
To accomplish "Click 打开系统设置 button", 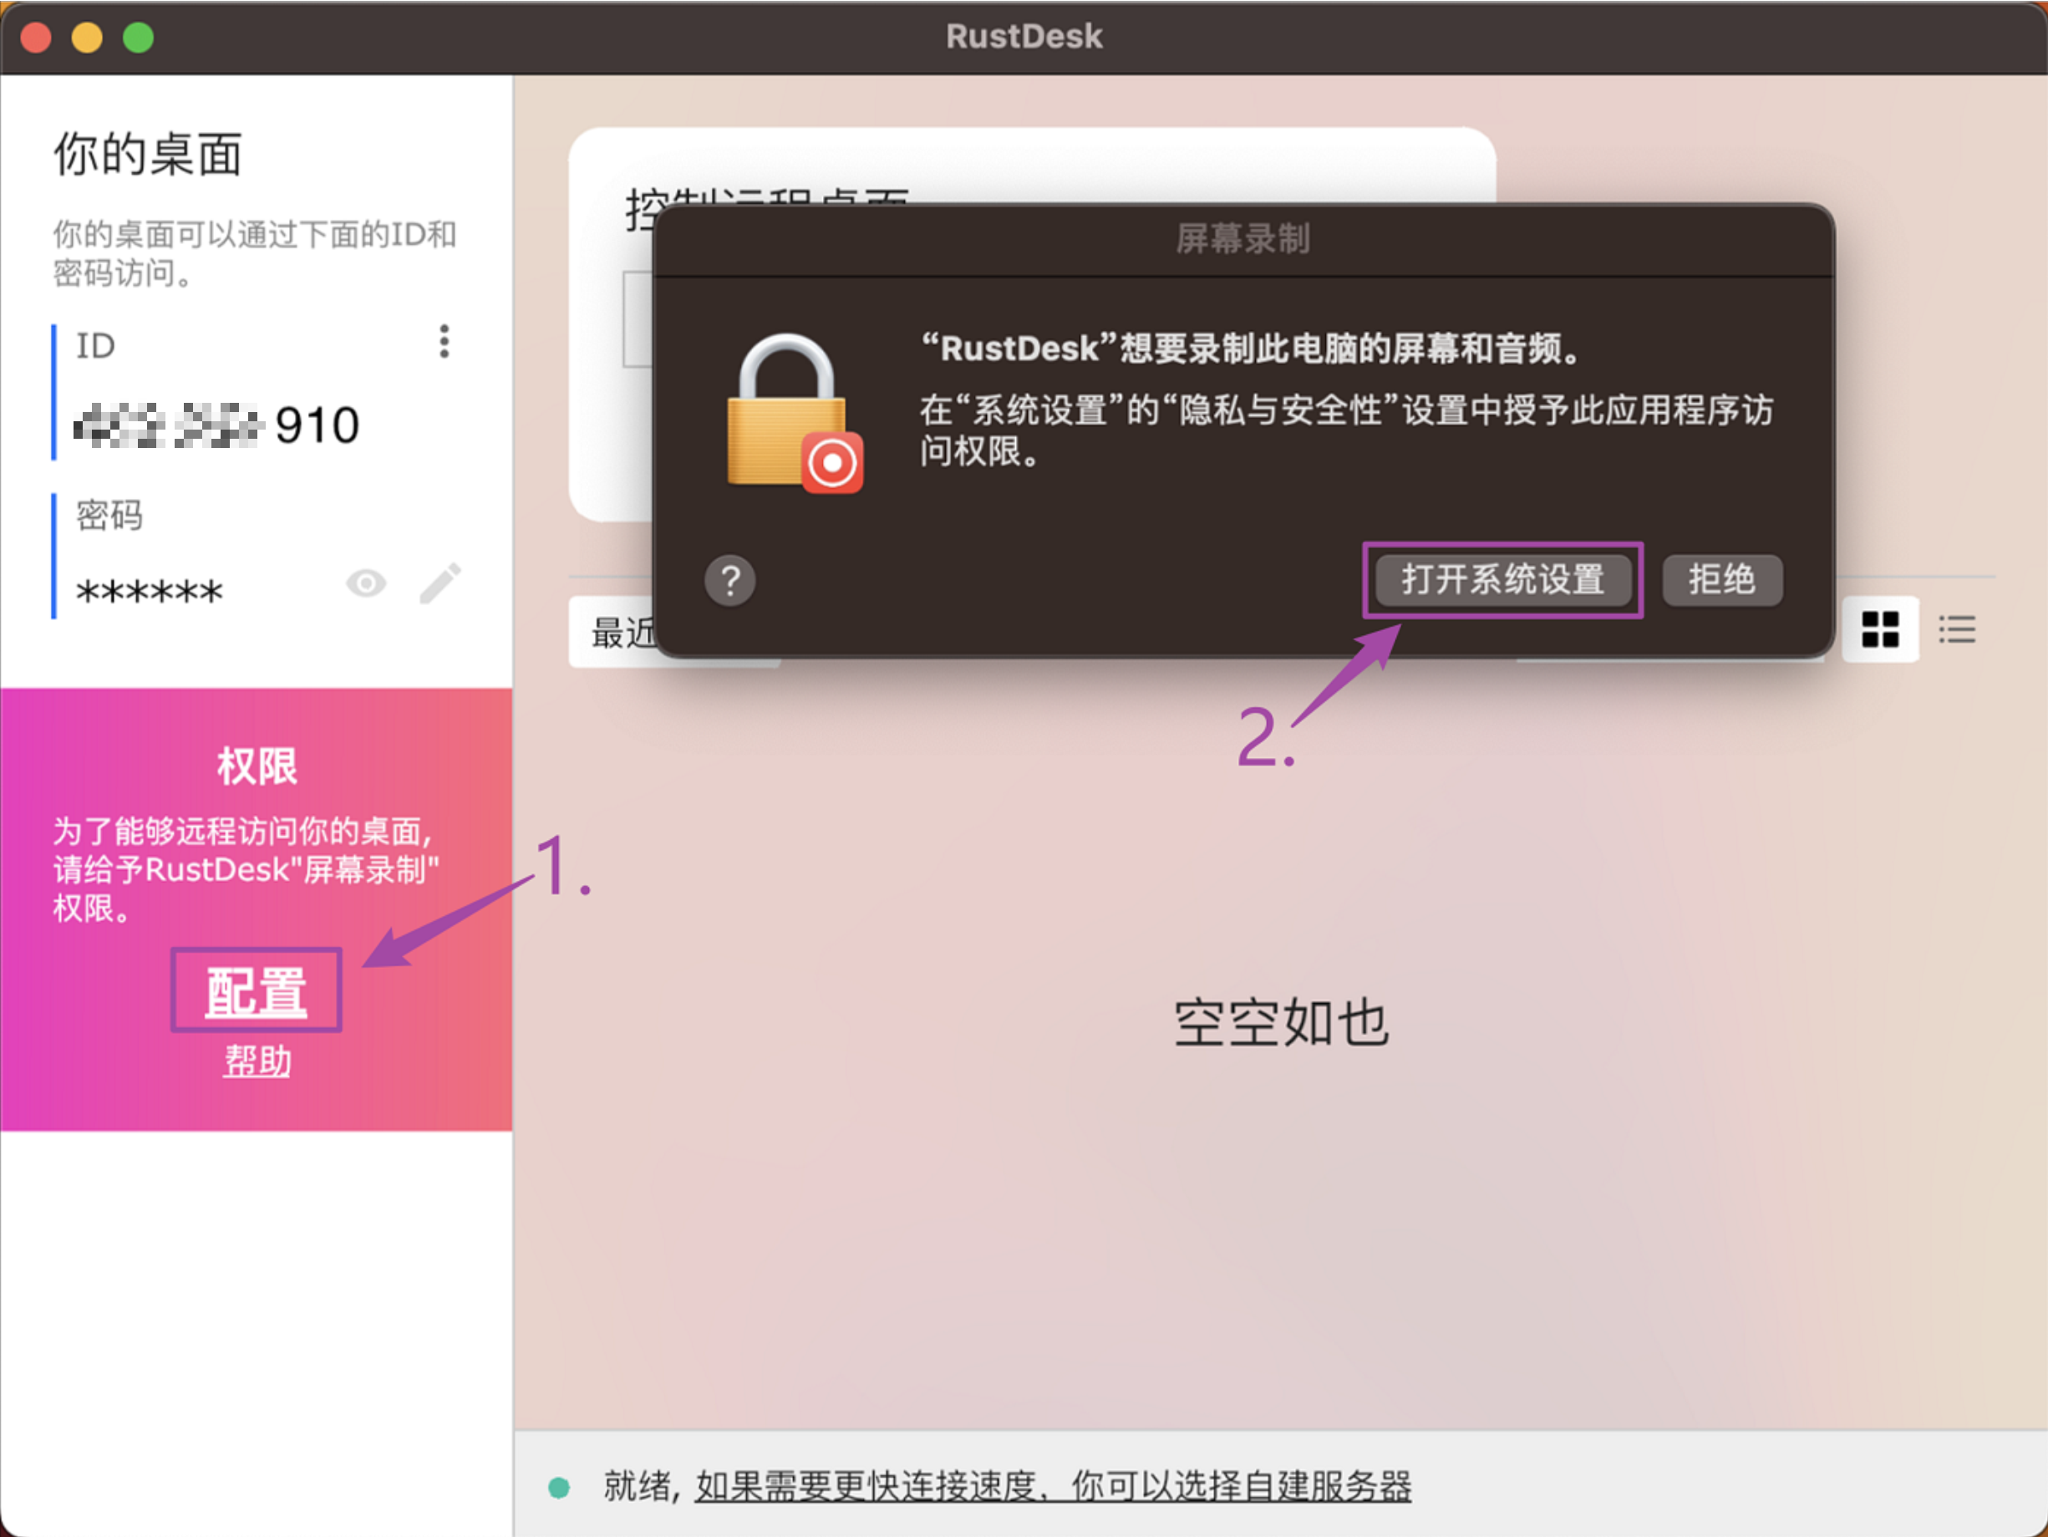I will (1502, 581).
